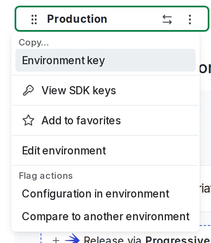Choose Add to favorites
Viewport: 211px width, 243px height.
[105, 120]
